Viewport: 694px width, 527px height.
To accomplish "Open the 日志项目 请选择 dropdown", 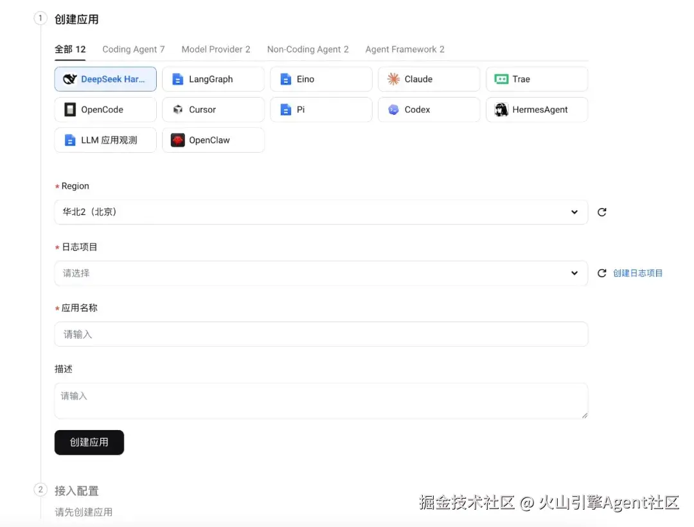I will [x=321, y=273].
